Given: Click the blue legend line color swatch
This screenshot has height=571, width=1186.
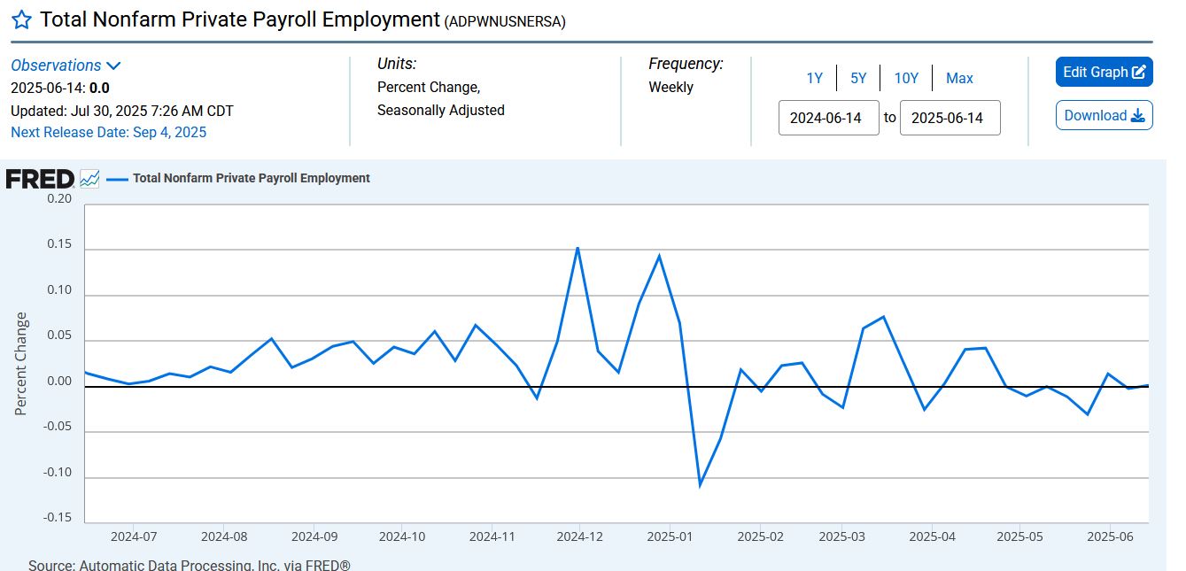Looking at the screenshot, I should [118, 179].
